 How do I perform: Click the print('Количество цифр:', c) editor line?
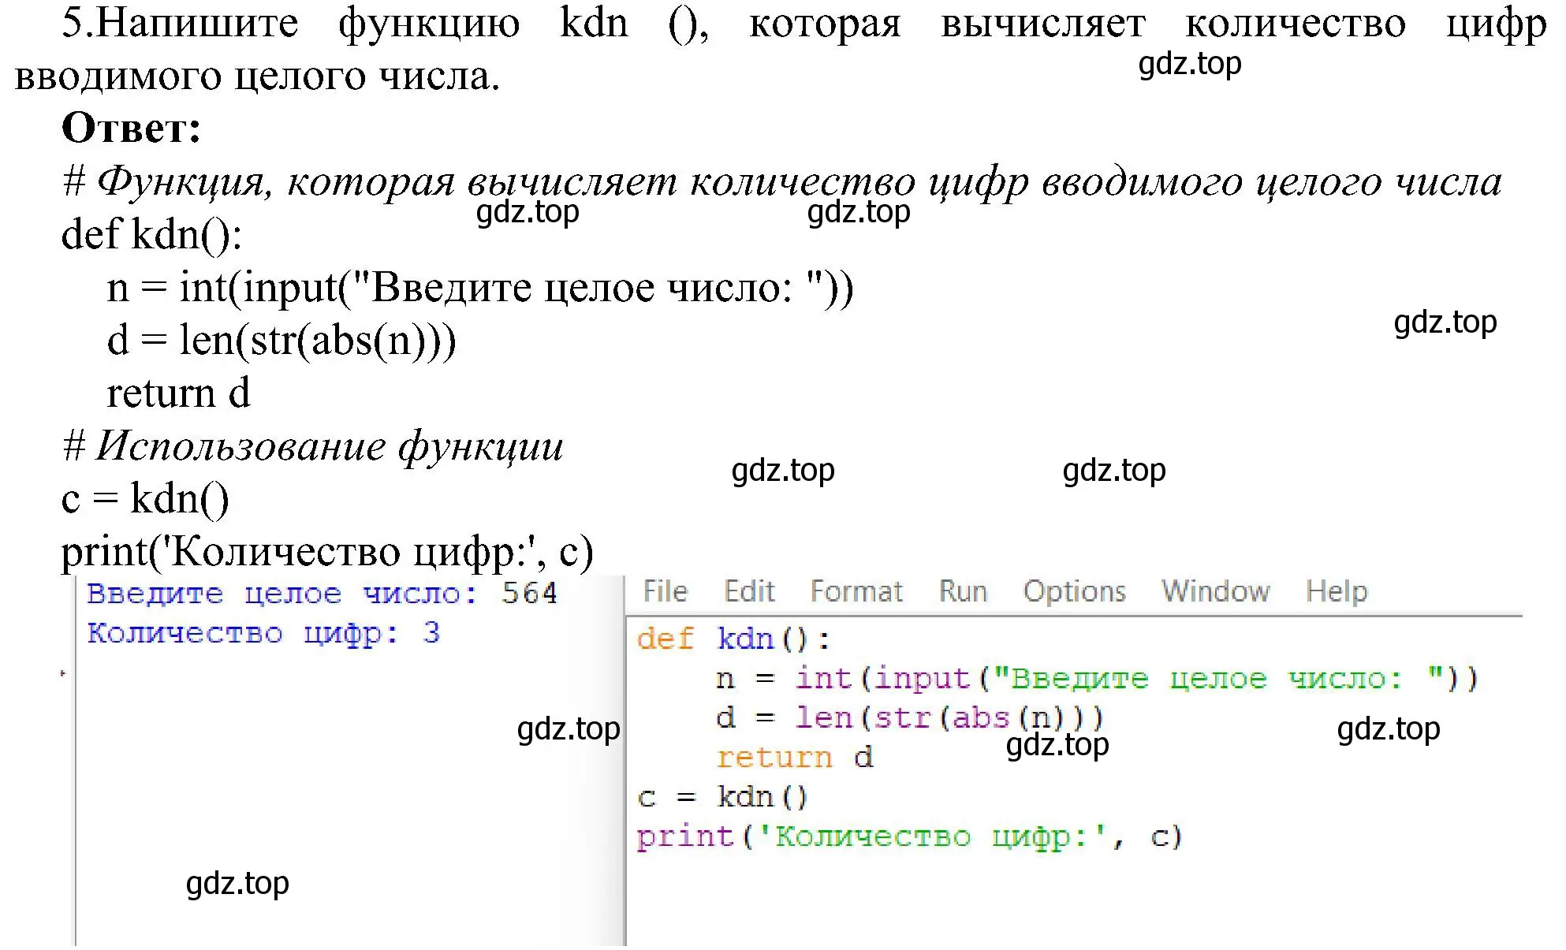coord(910,837)
